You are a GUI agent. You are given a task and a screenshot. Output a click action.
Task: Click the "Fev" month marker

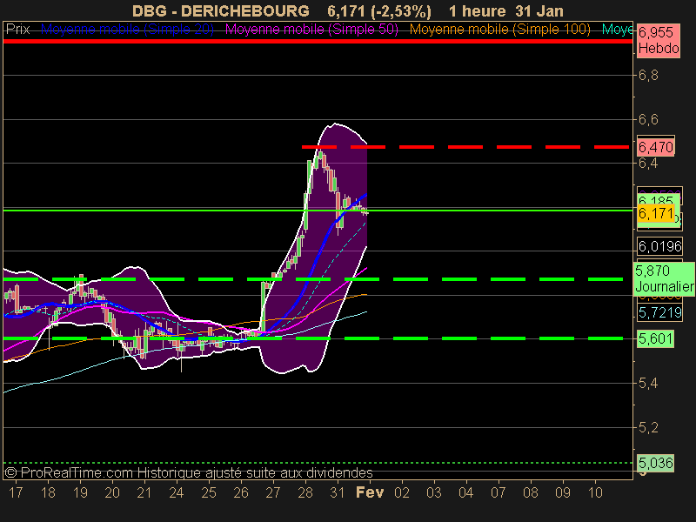tap(370, 492)
